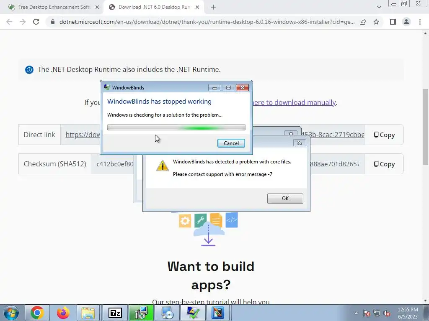Launch Firefox from the taskbar
Screen dimensions: 429x321
coord(63,313)
